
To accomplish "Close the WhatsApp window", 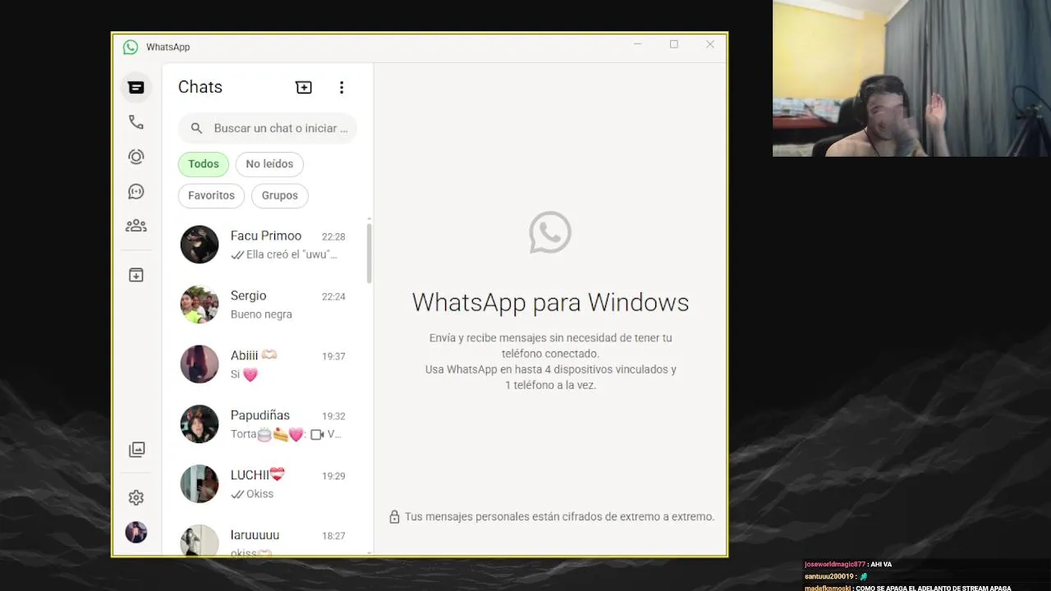I will pyautogui.click(x=710, y=44).
